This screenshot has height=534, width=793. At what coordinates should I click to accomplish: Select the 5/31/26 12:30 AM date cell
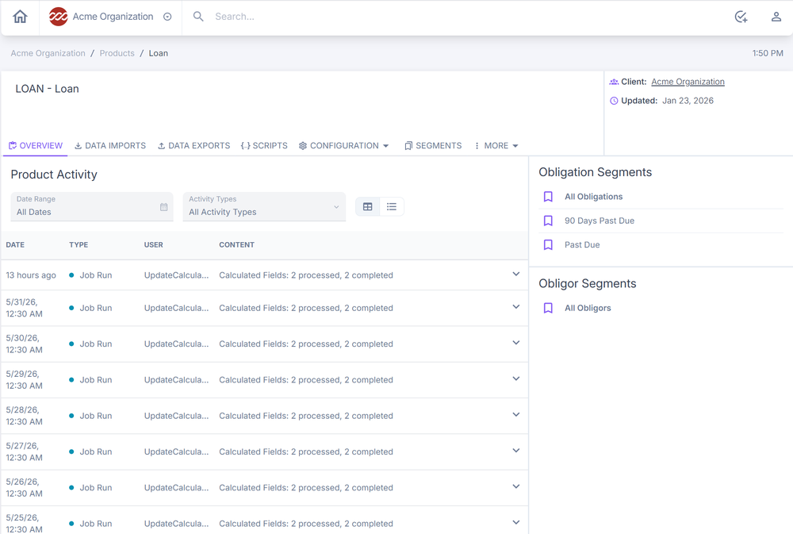tap(25, 308)
